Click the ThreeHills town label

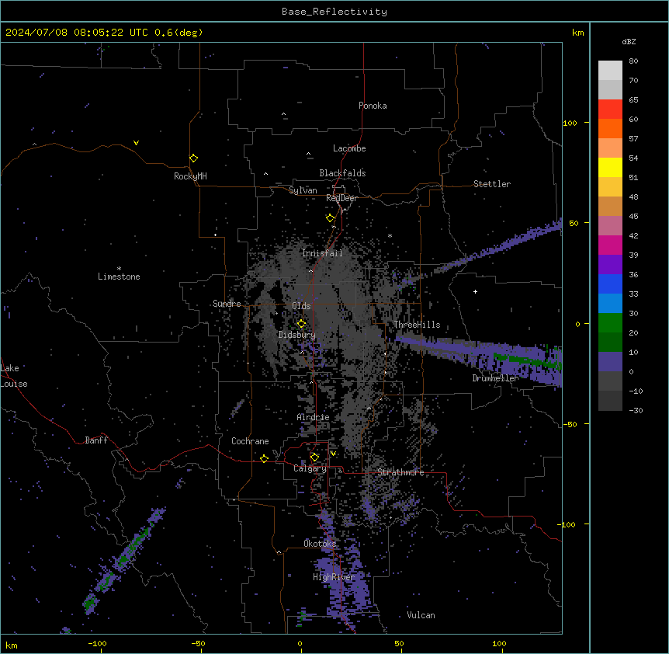pos(417,325)
